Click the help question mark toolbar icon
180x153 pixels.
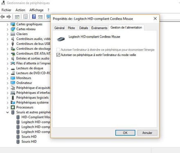tap(34, 17)
